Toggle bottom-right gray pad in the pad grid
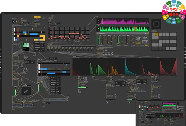The height and width of the screenshot is (126, 186). point(175,48)
